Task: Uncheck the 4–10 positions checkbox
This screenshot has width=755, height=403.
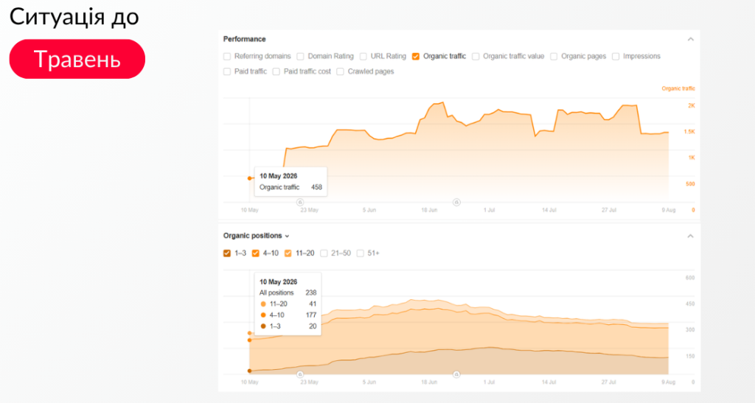Action: tap(256, 253)
